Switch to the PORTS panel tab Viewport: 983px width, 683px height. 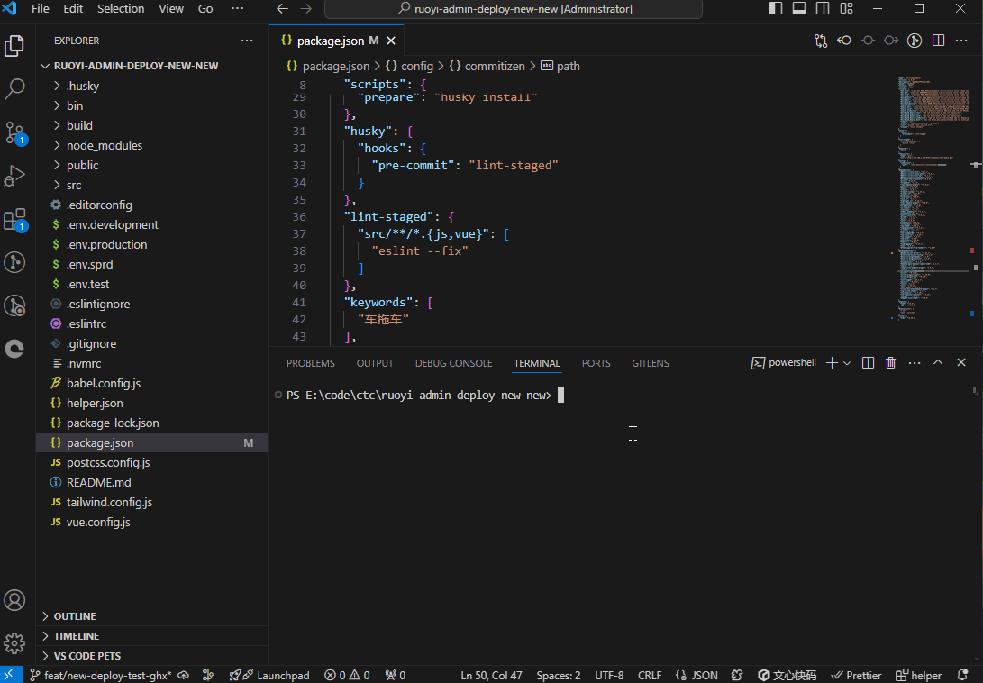click(x=596, y=363)
